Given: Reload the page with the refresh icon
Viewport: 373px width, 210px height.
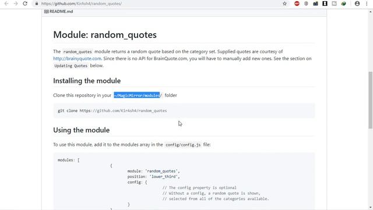Looking at the screenshot, I should (25, 3).
